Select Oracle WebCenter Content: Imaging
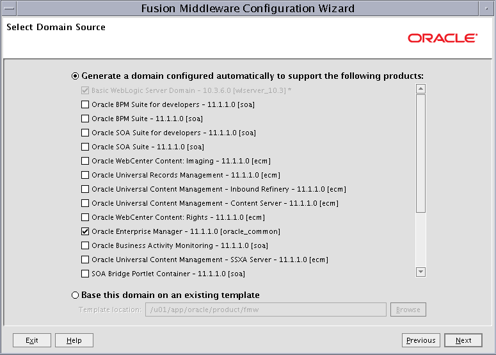 (85, 161)
